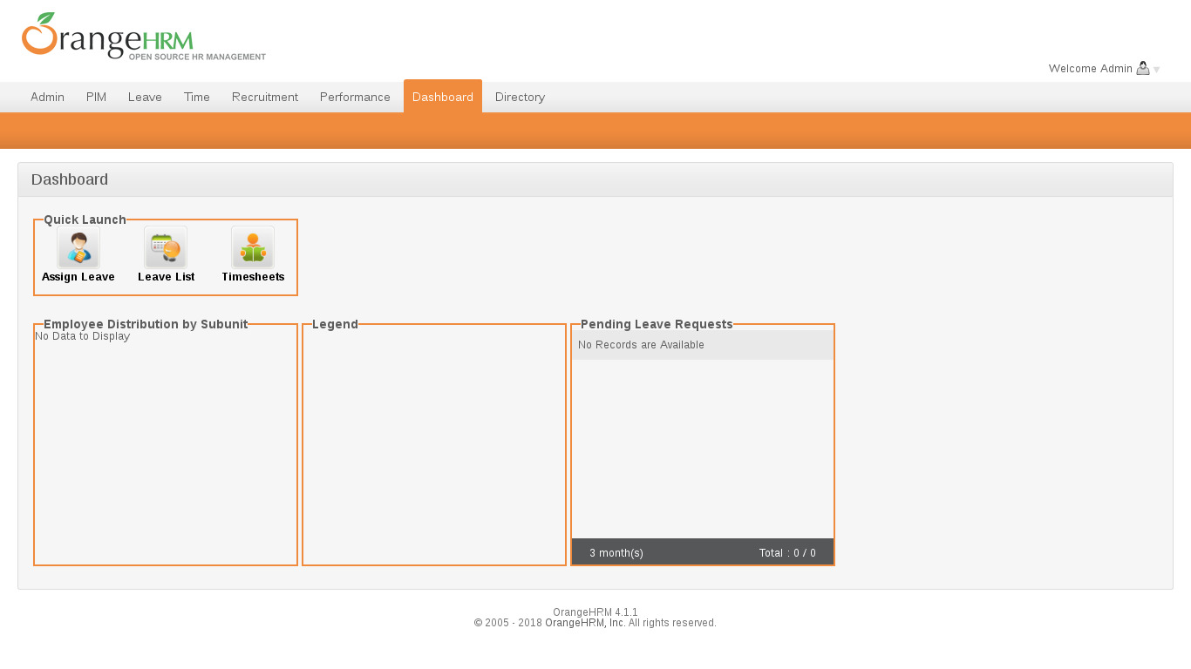Click the Assign Leave text label
1191x669 pixels.
click(x=78, y=277)
